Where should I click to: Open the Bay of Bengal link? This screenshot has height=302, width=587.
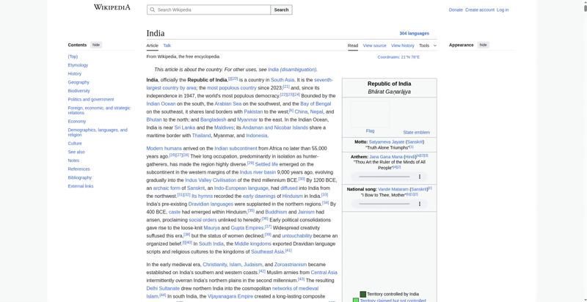pyautogui.click(x=316, y=104)
